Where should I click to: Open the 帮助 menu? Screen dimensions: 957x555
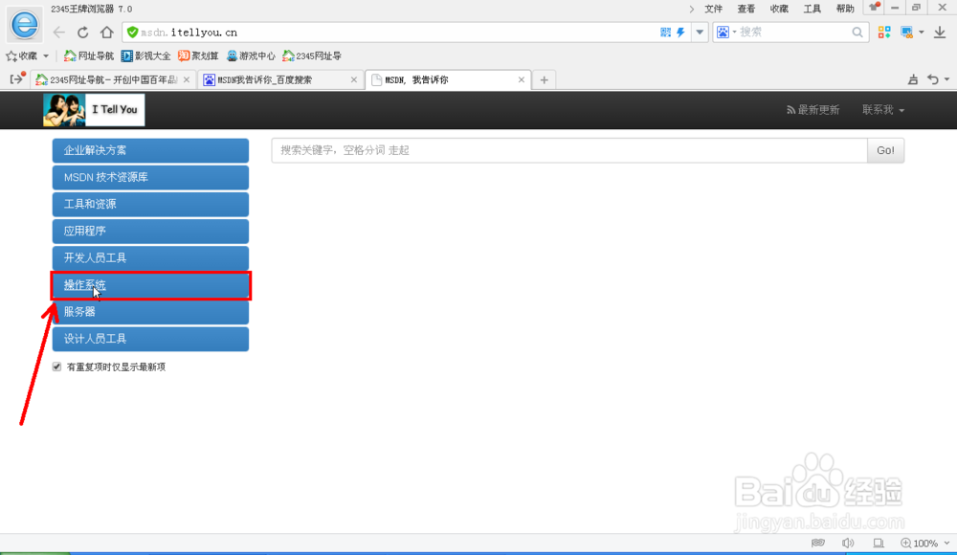pyautogui.click(x=845, y=9)
